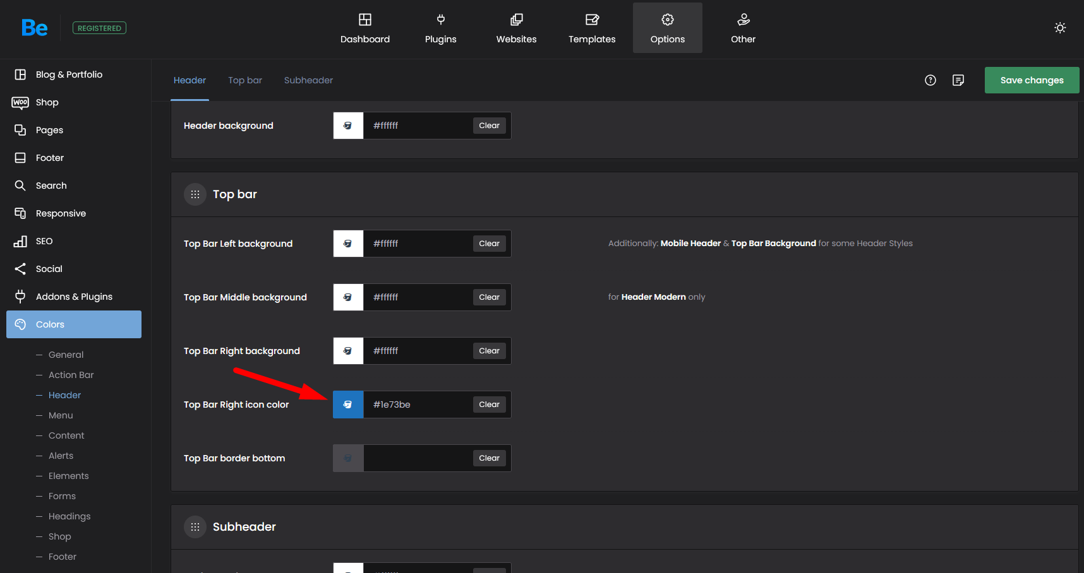Click the Responsive sidebar icon
Image resolution: width=1084 pixels, height=573 pixels.
point(20,213)
